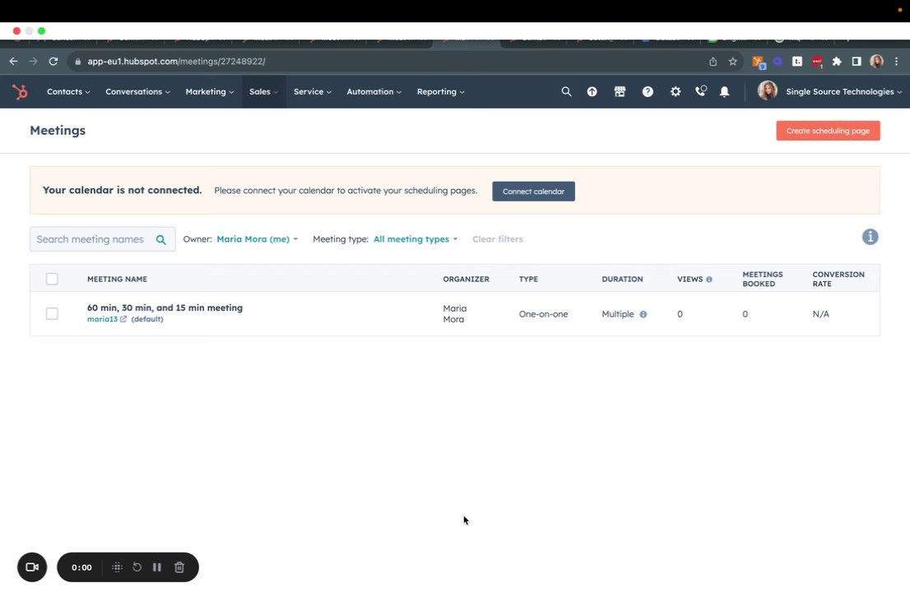910x592 pixels.
Task: Open the Service menu
Action: click(x=312, y=91)
